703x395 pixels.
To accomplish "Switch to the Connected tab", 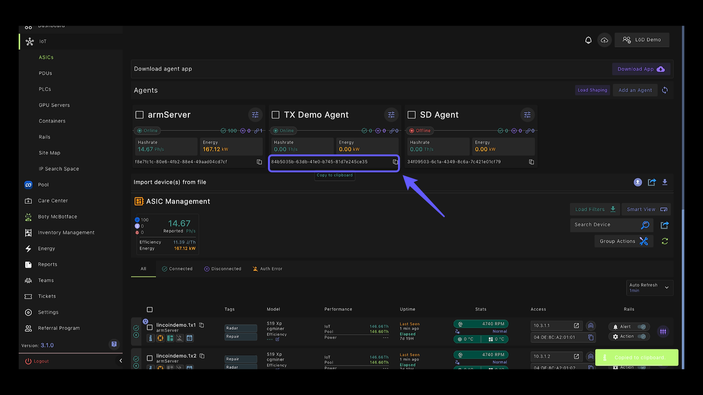I will [x=177, y=269].
